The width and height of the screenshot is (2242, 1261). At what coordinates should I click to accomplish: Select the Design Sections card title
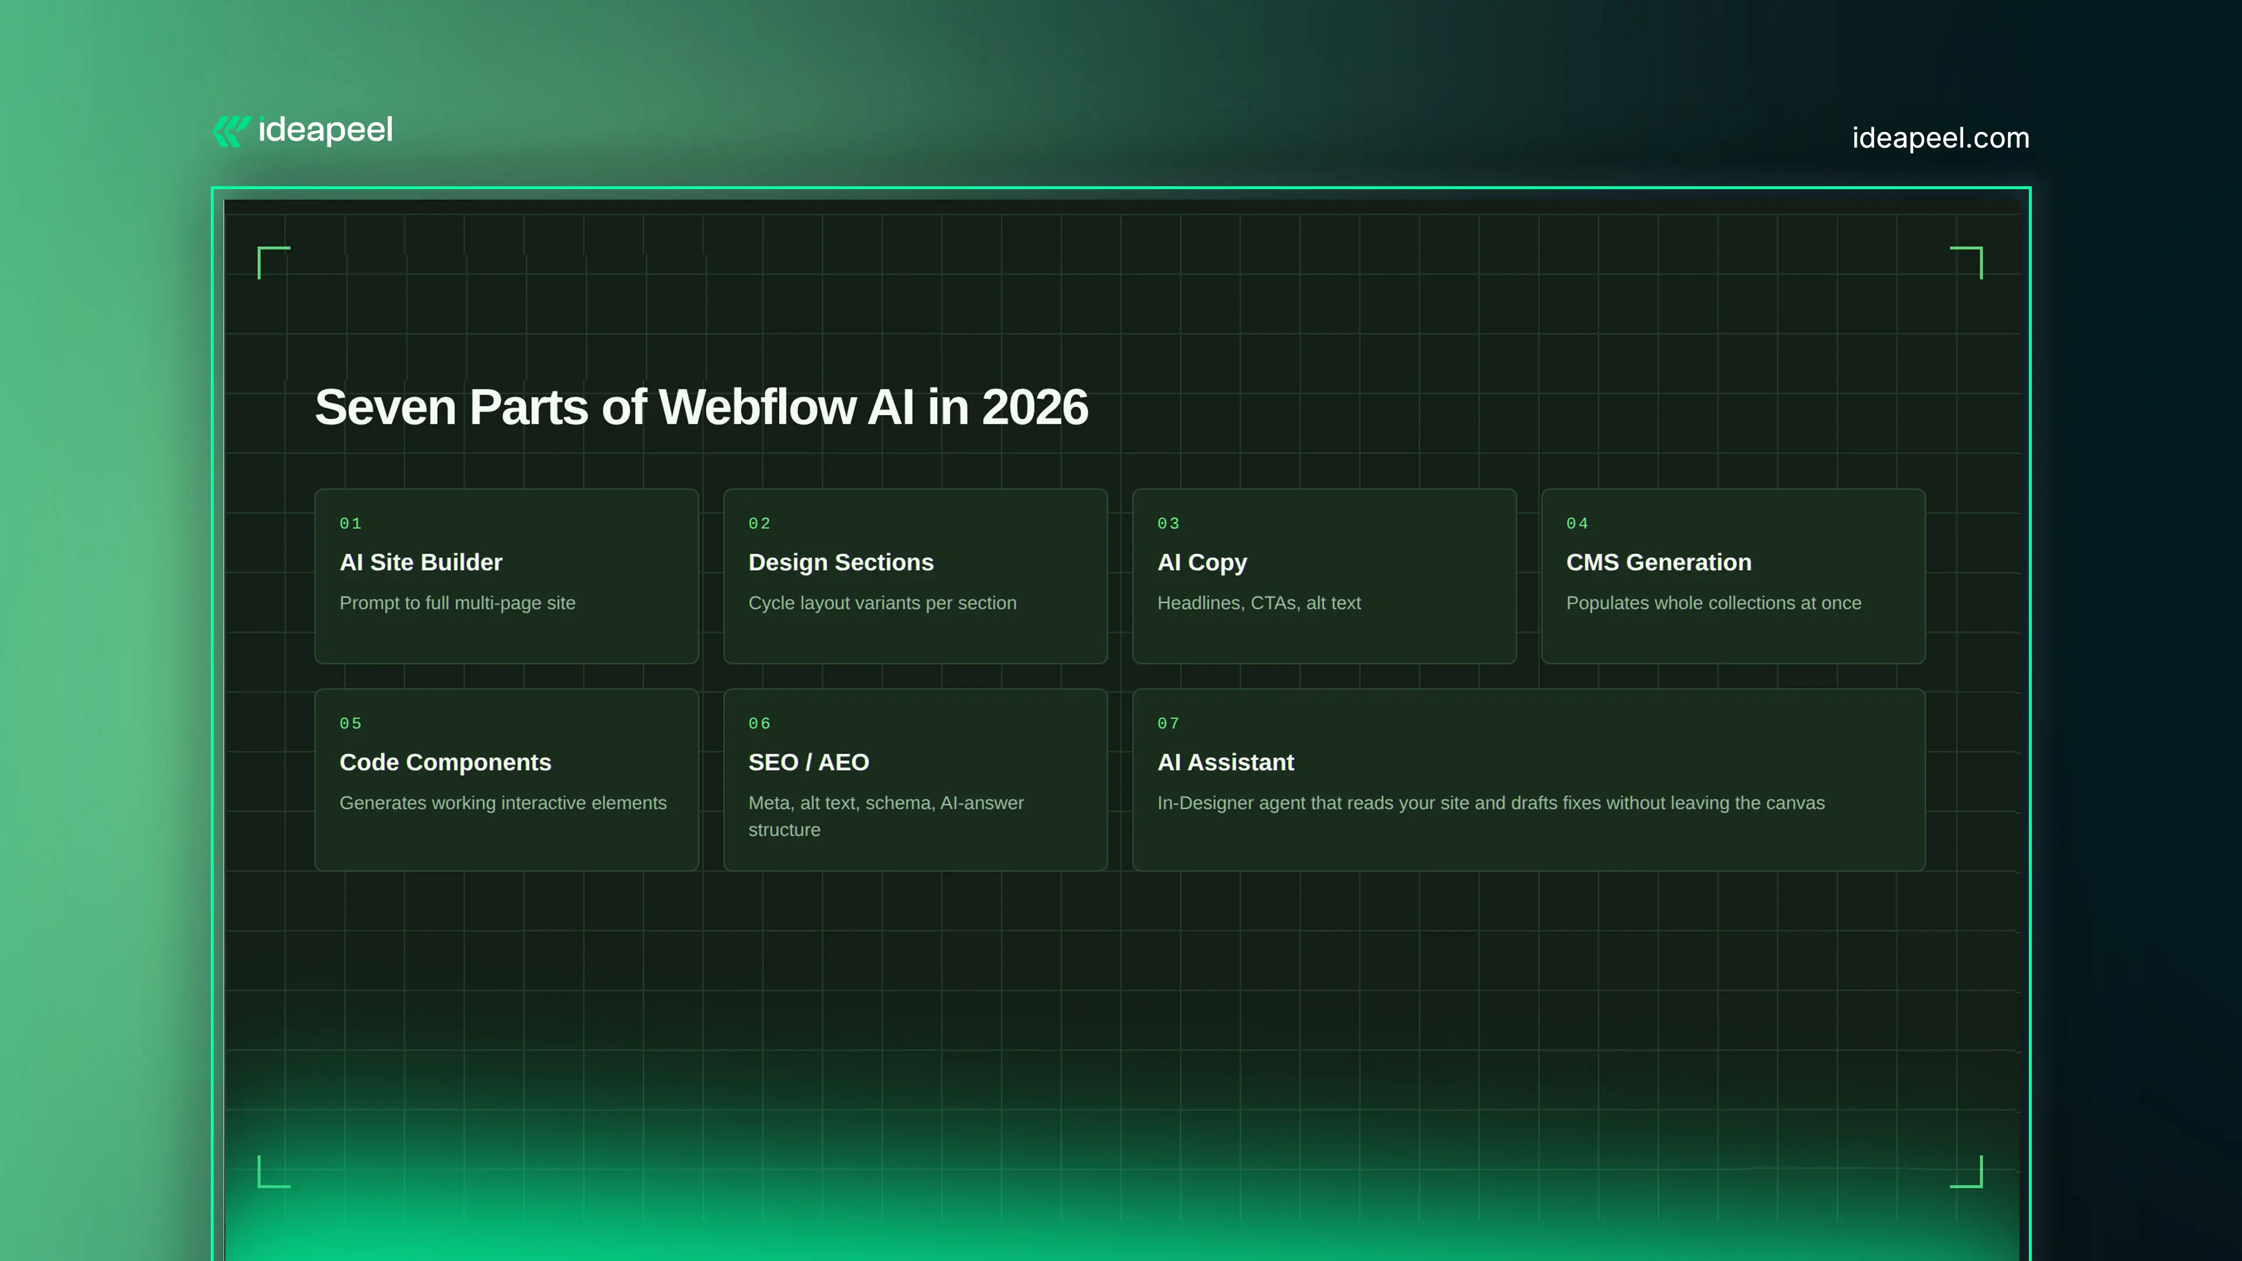click(841, 562)
